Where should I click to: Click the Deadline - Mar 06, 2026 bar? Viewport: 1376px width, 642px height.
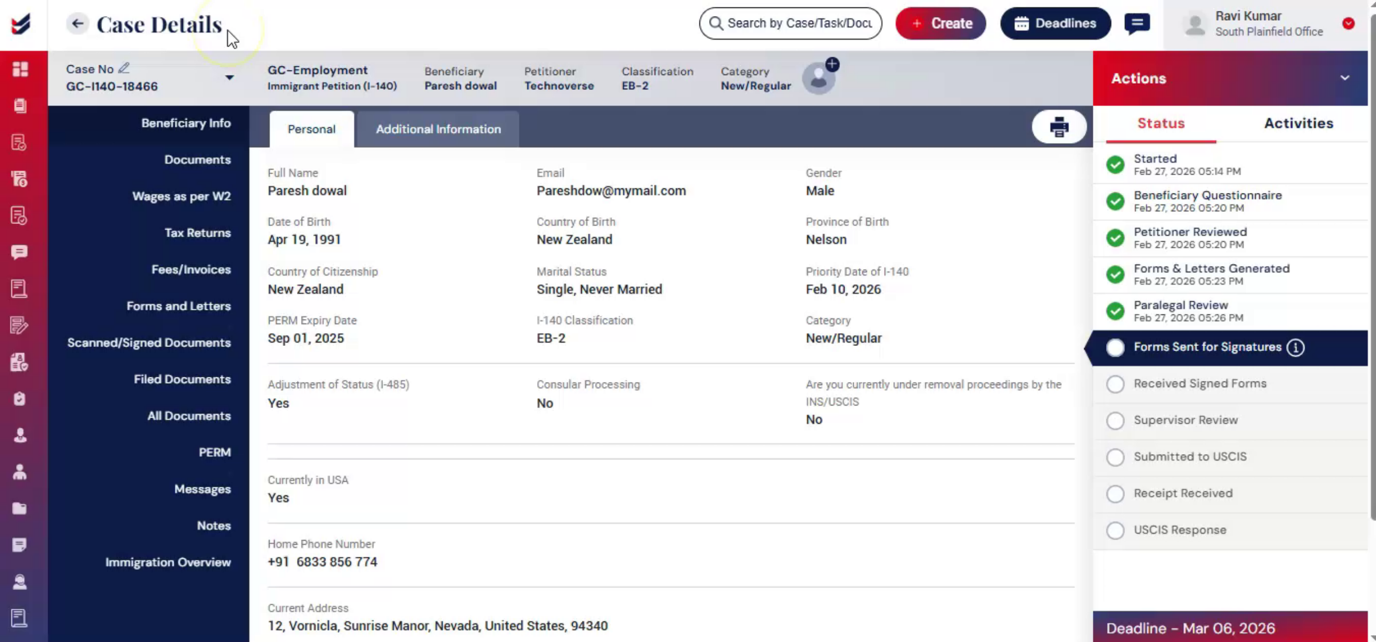point(1230,627)
